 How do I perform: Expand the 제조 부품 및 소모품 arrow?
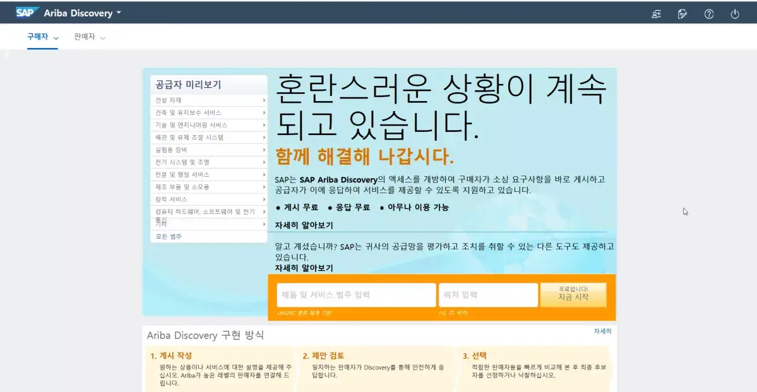(264, 187)
